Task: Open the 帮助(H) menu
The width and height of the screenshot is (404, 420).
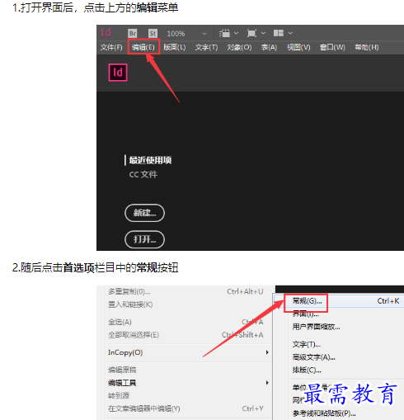Action: click(x=367, y=47)
